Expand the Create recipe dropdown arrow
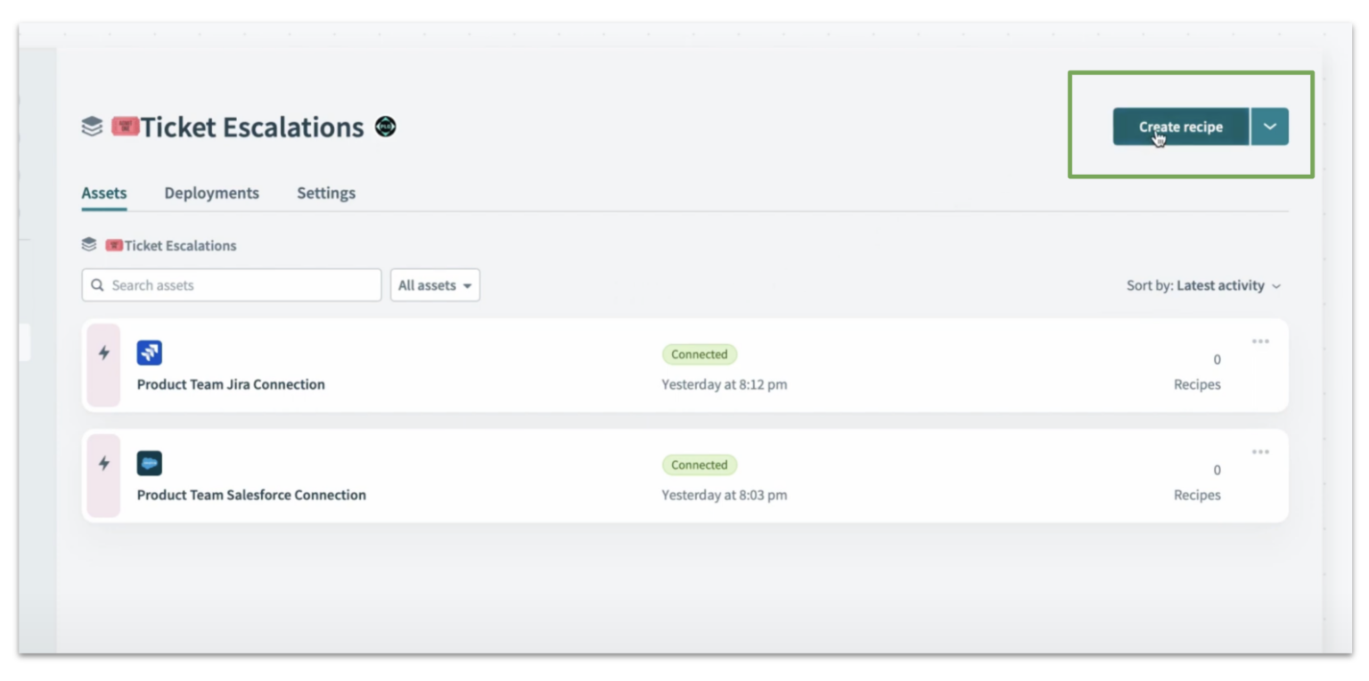 point(1269,126)
